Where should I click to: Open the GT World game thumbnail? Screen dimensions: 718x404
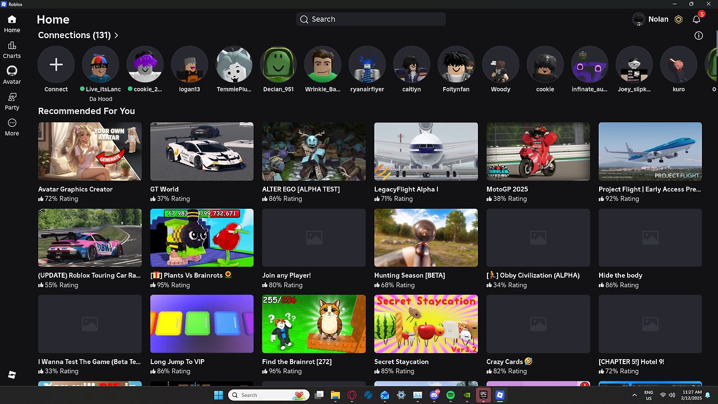point(202,151)
